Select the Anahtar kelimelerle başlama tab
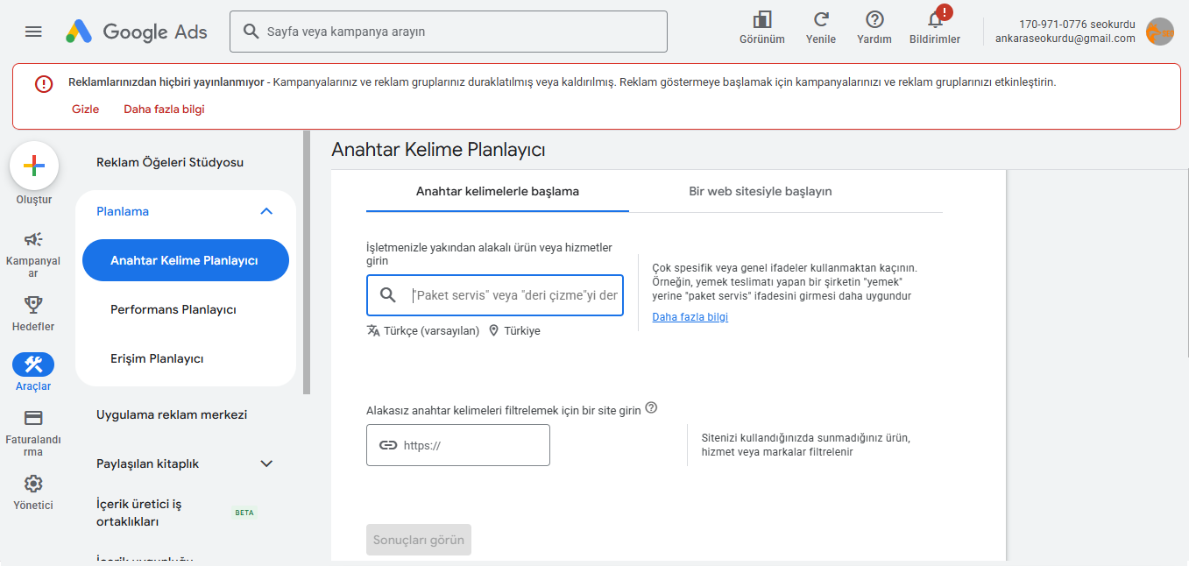The height and width of the screenshot is (566, 1189). click(497, 191)
